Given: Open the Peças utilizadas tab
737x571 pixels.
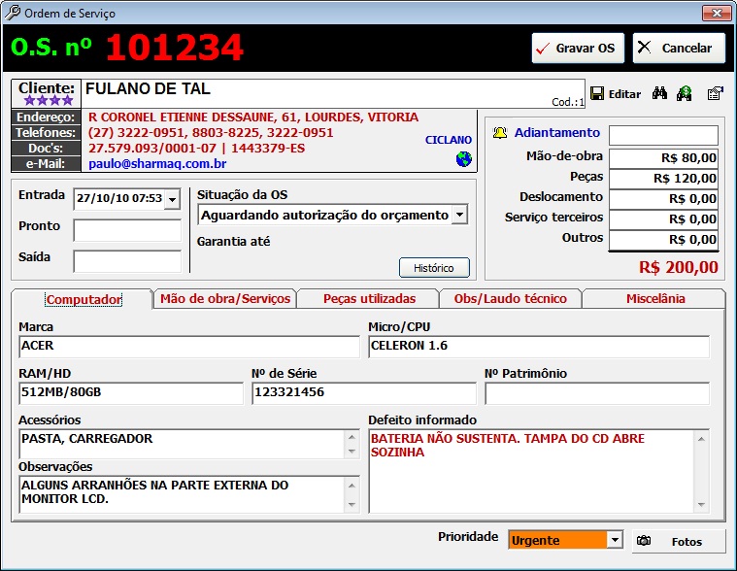Looking at the screenshot, I should (369, 299).
